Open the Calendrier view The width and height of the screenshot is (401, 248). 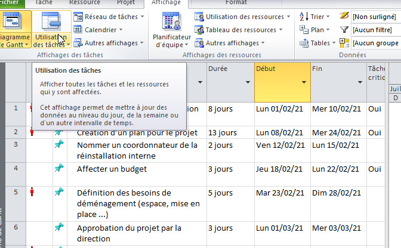[79, 30]
